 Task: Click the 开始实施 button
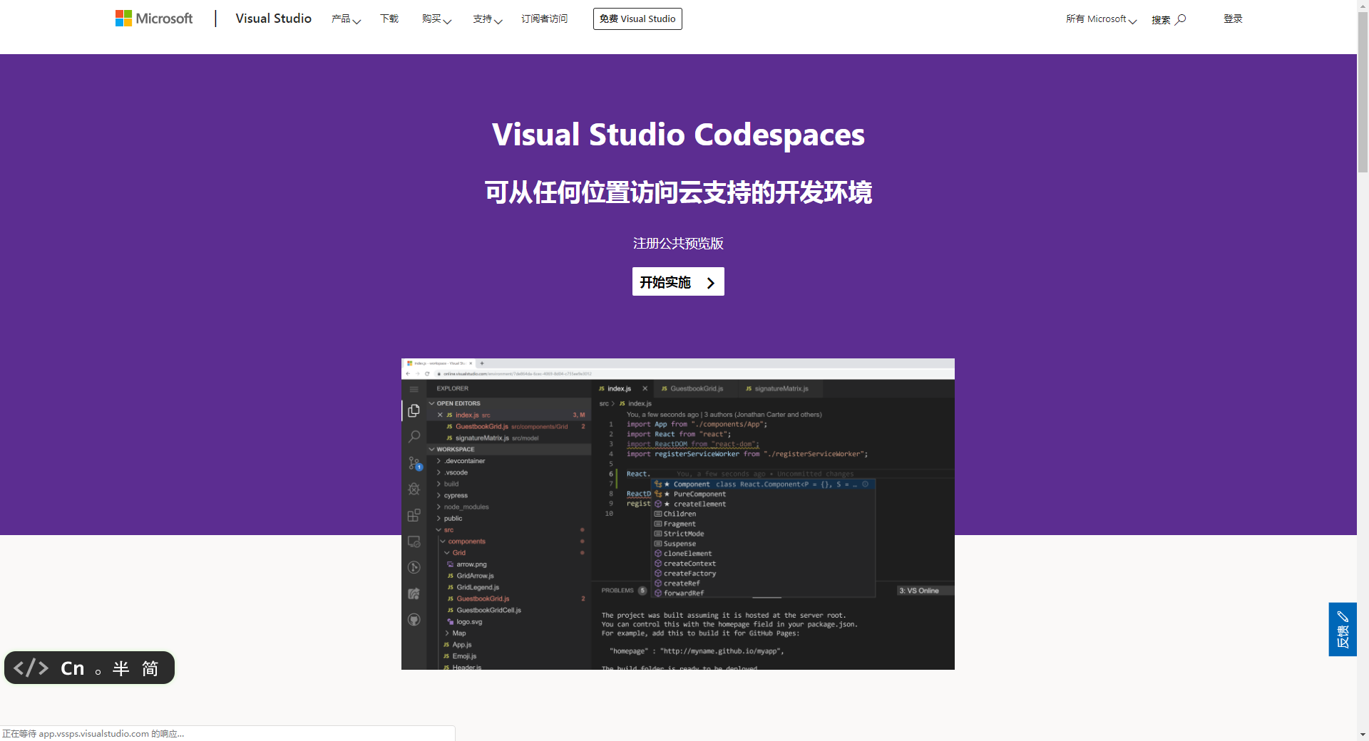coord(678,281)
